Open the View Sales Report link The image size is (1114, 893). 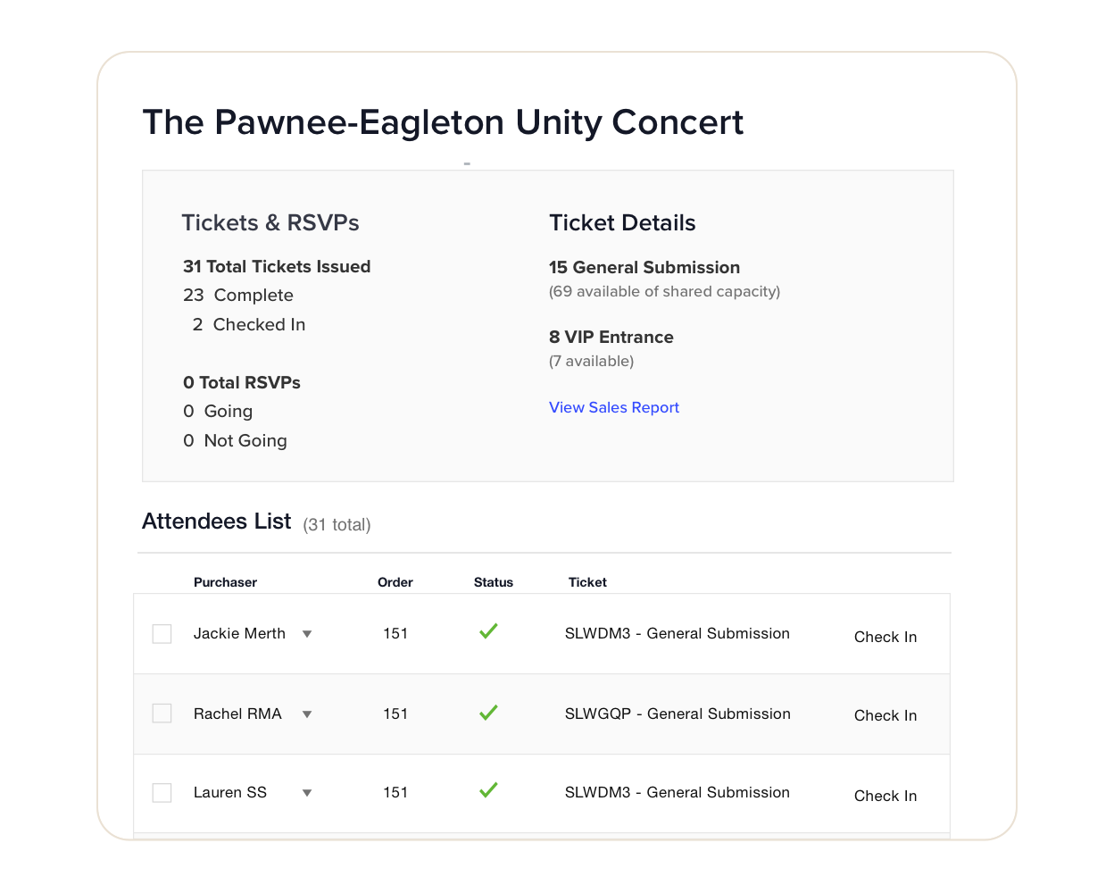coord(613,407)
